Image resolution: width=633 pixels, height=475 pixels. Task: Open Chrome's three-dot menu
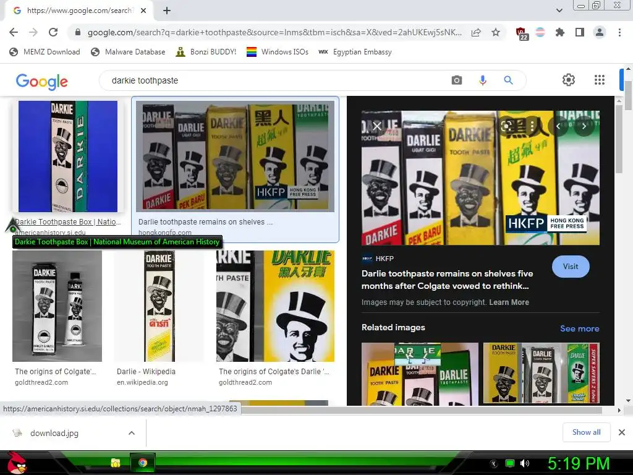point(619,32)
